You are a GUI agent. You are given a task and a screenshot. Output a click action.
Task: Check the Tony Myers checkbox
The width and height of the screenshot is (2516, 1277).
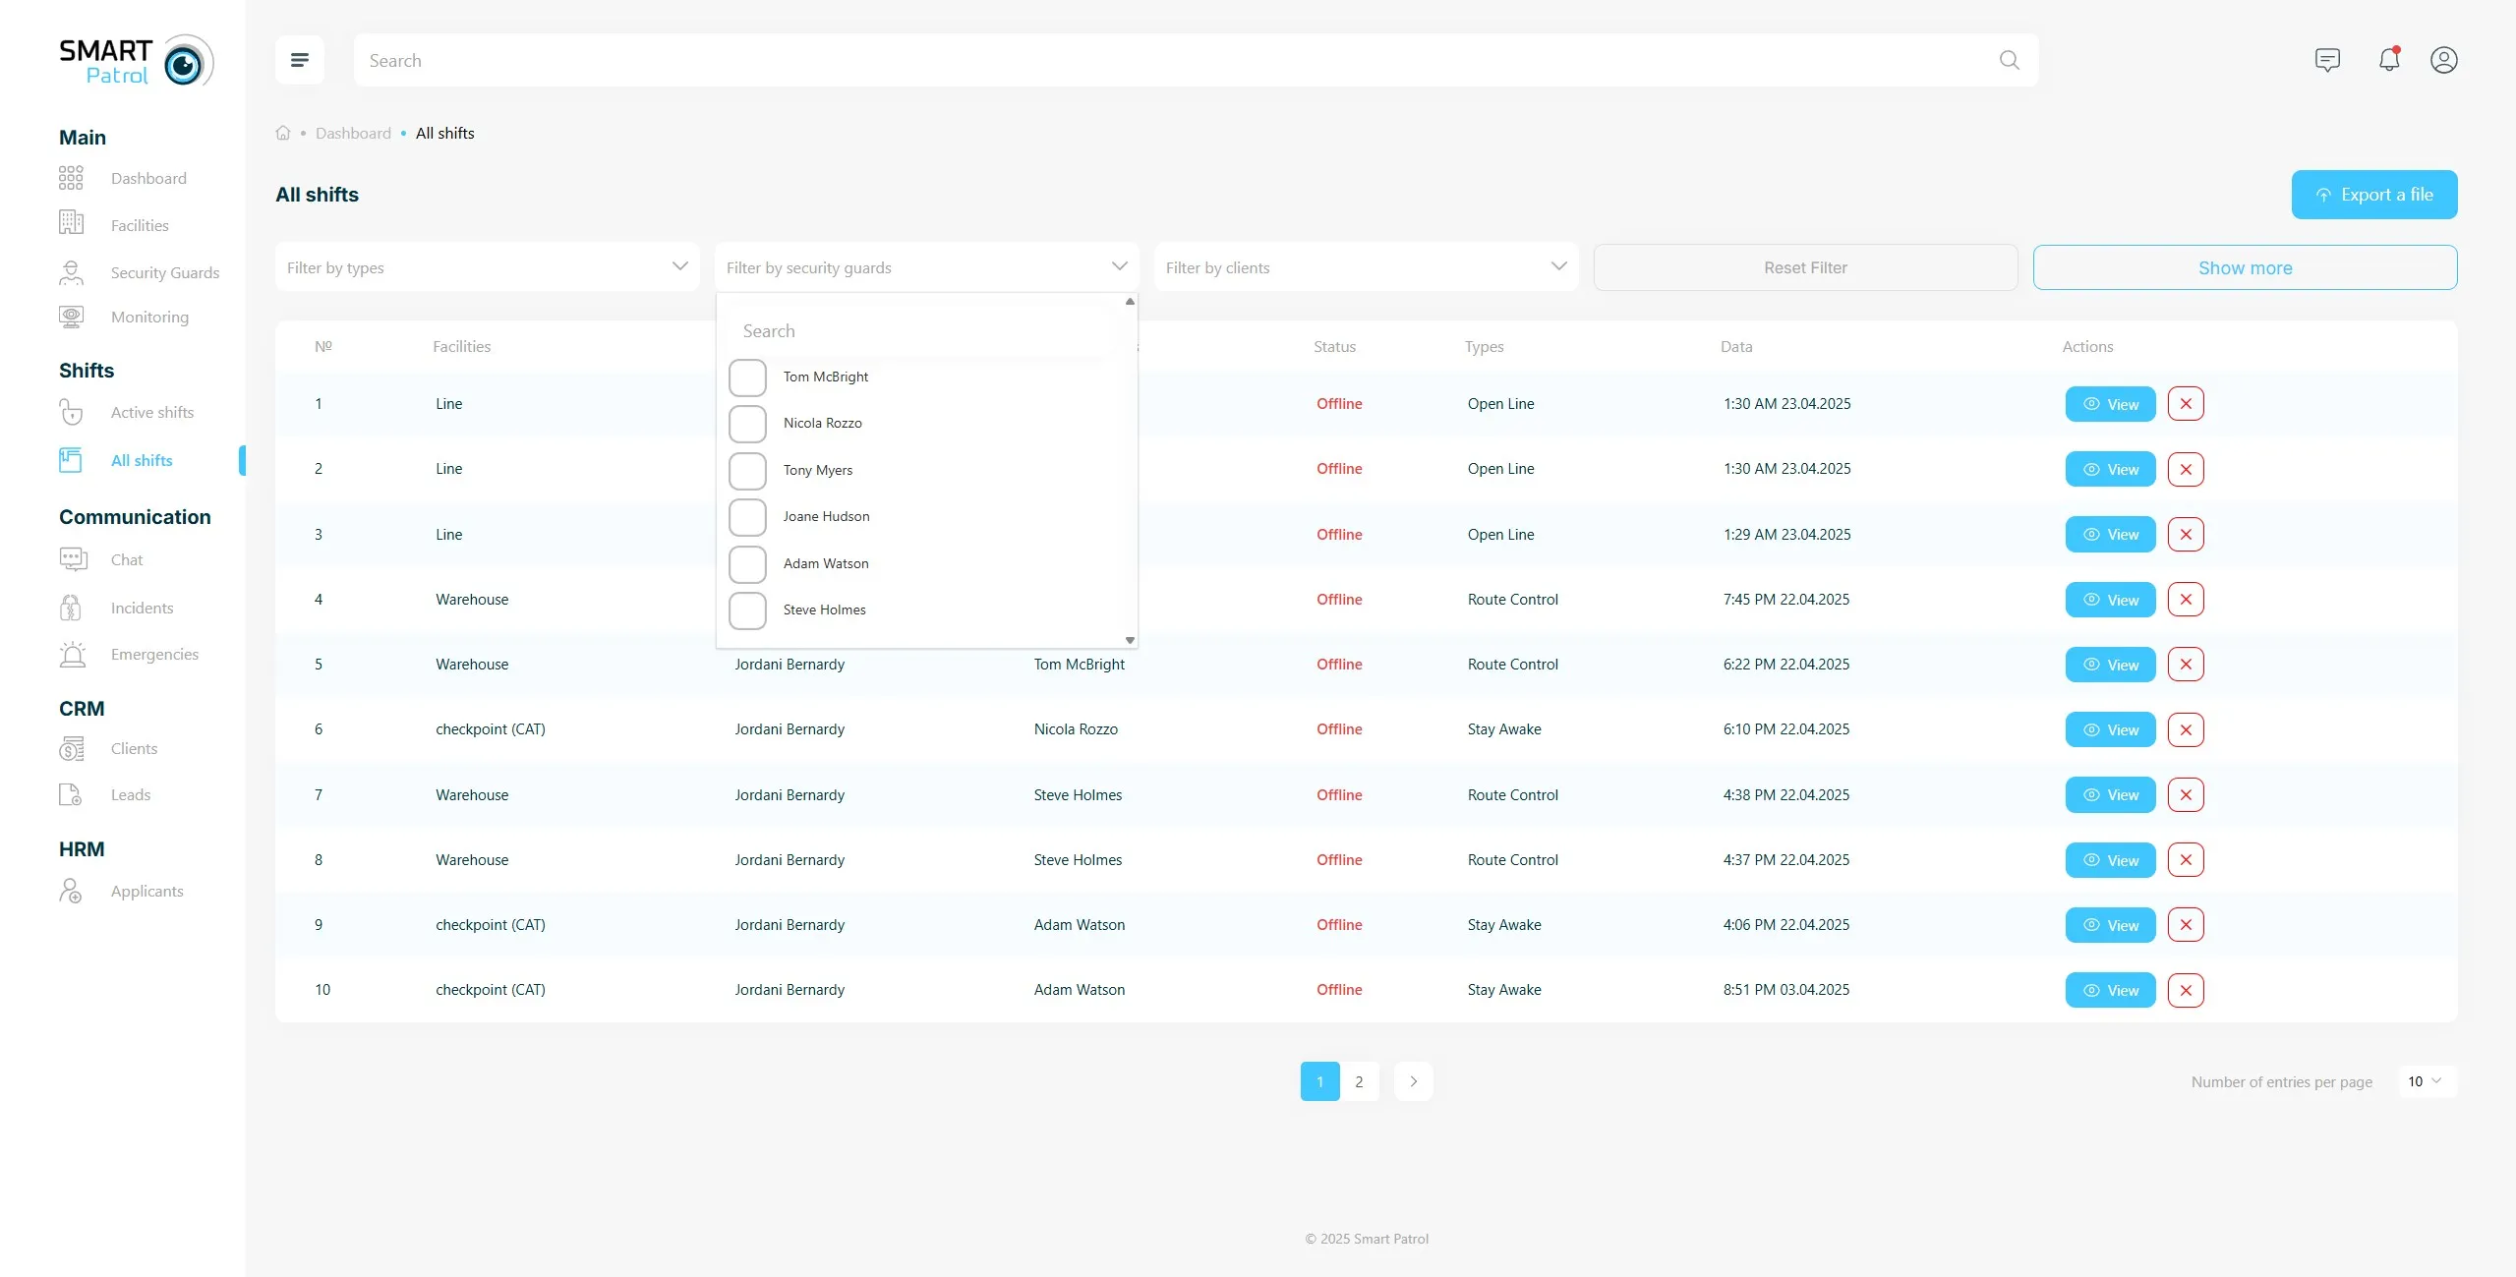point(747,471)
